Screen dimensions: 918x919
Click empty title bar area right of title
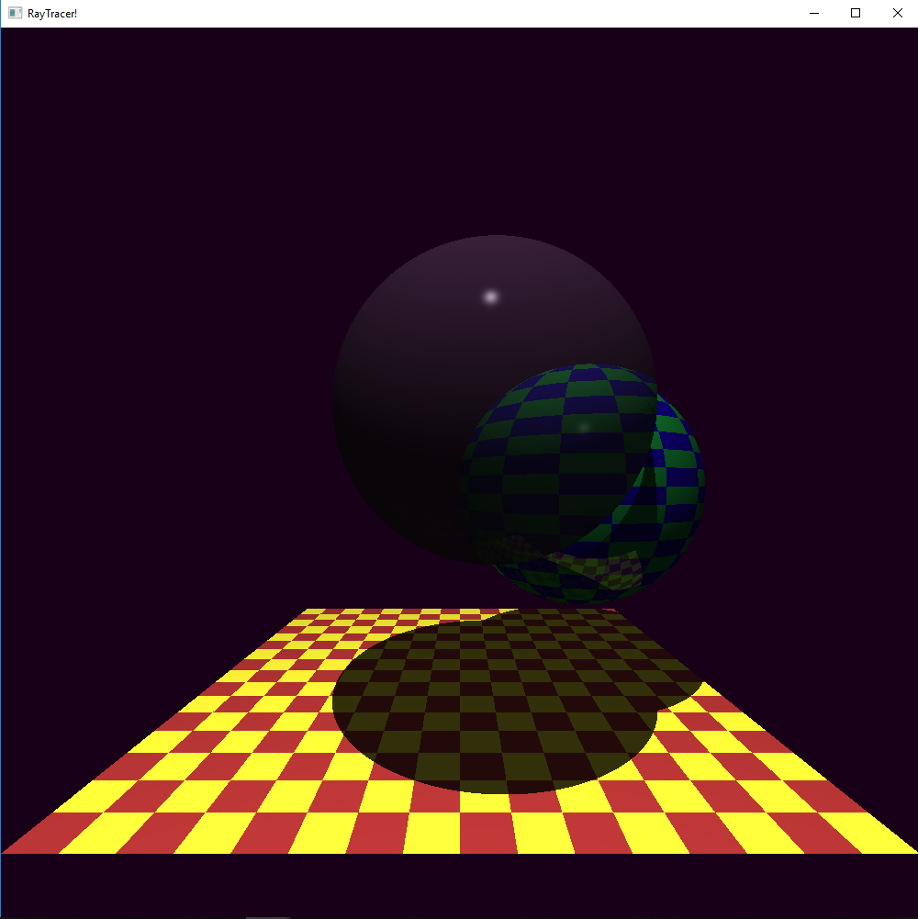coord(413,13)
